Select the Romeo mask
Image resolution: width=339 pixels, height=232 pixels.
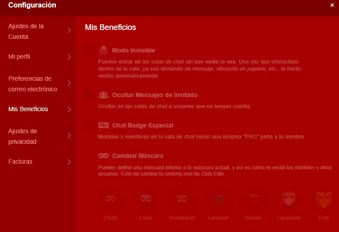[254, 198]
